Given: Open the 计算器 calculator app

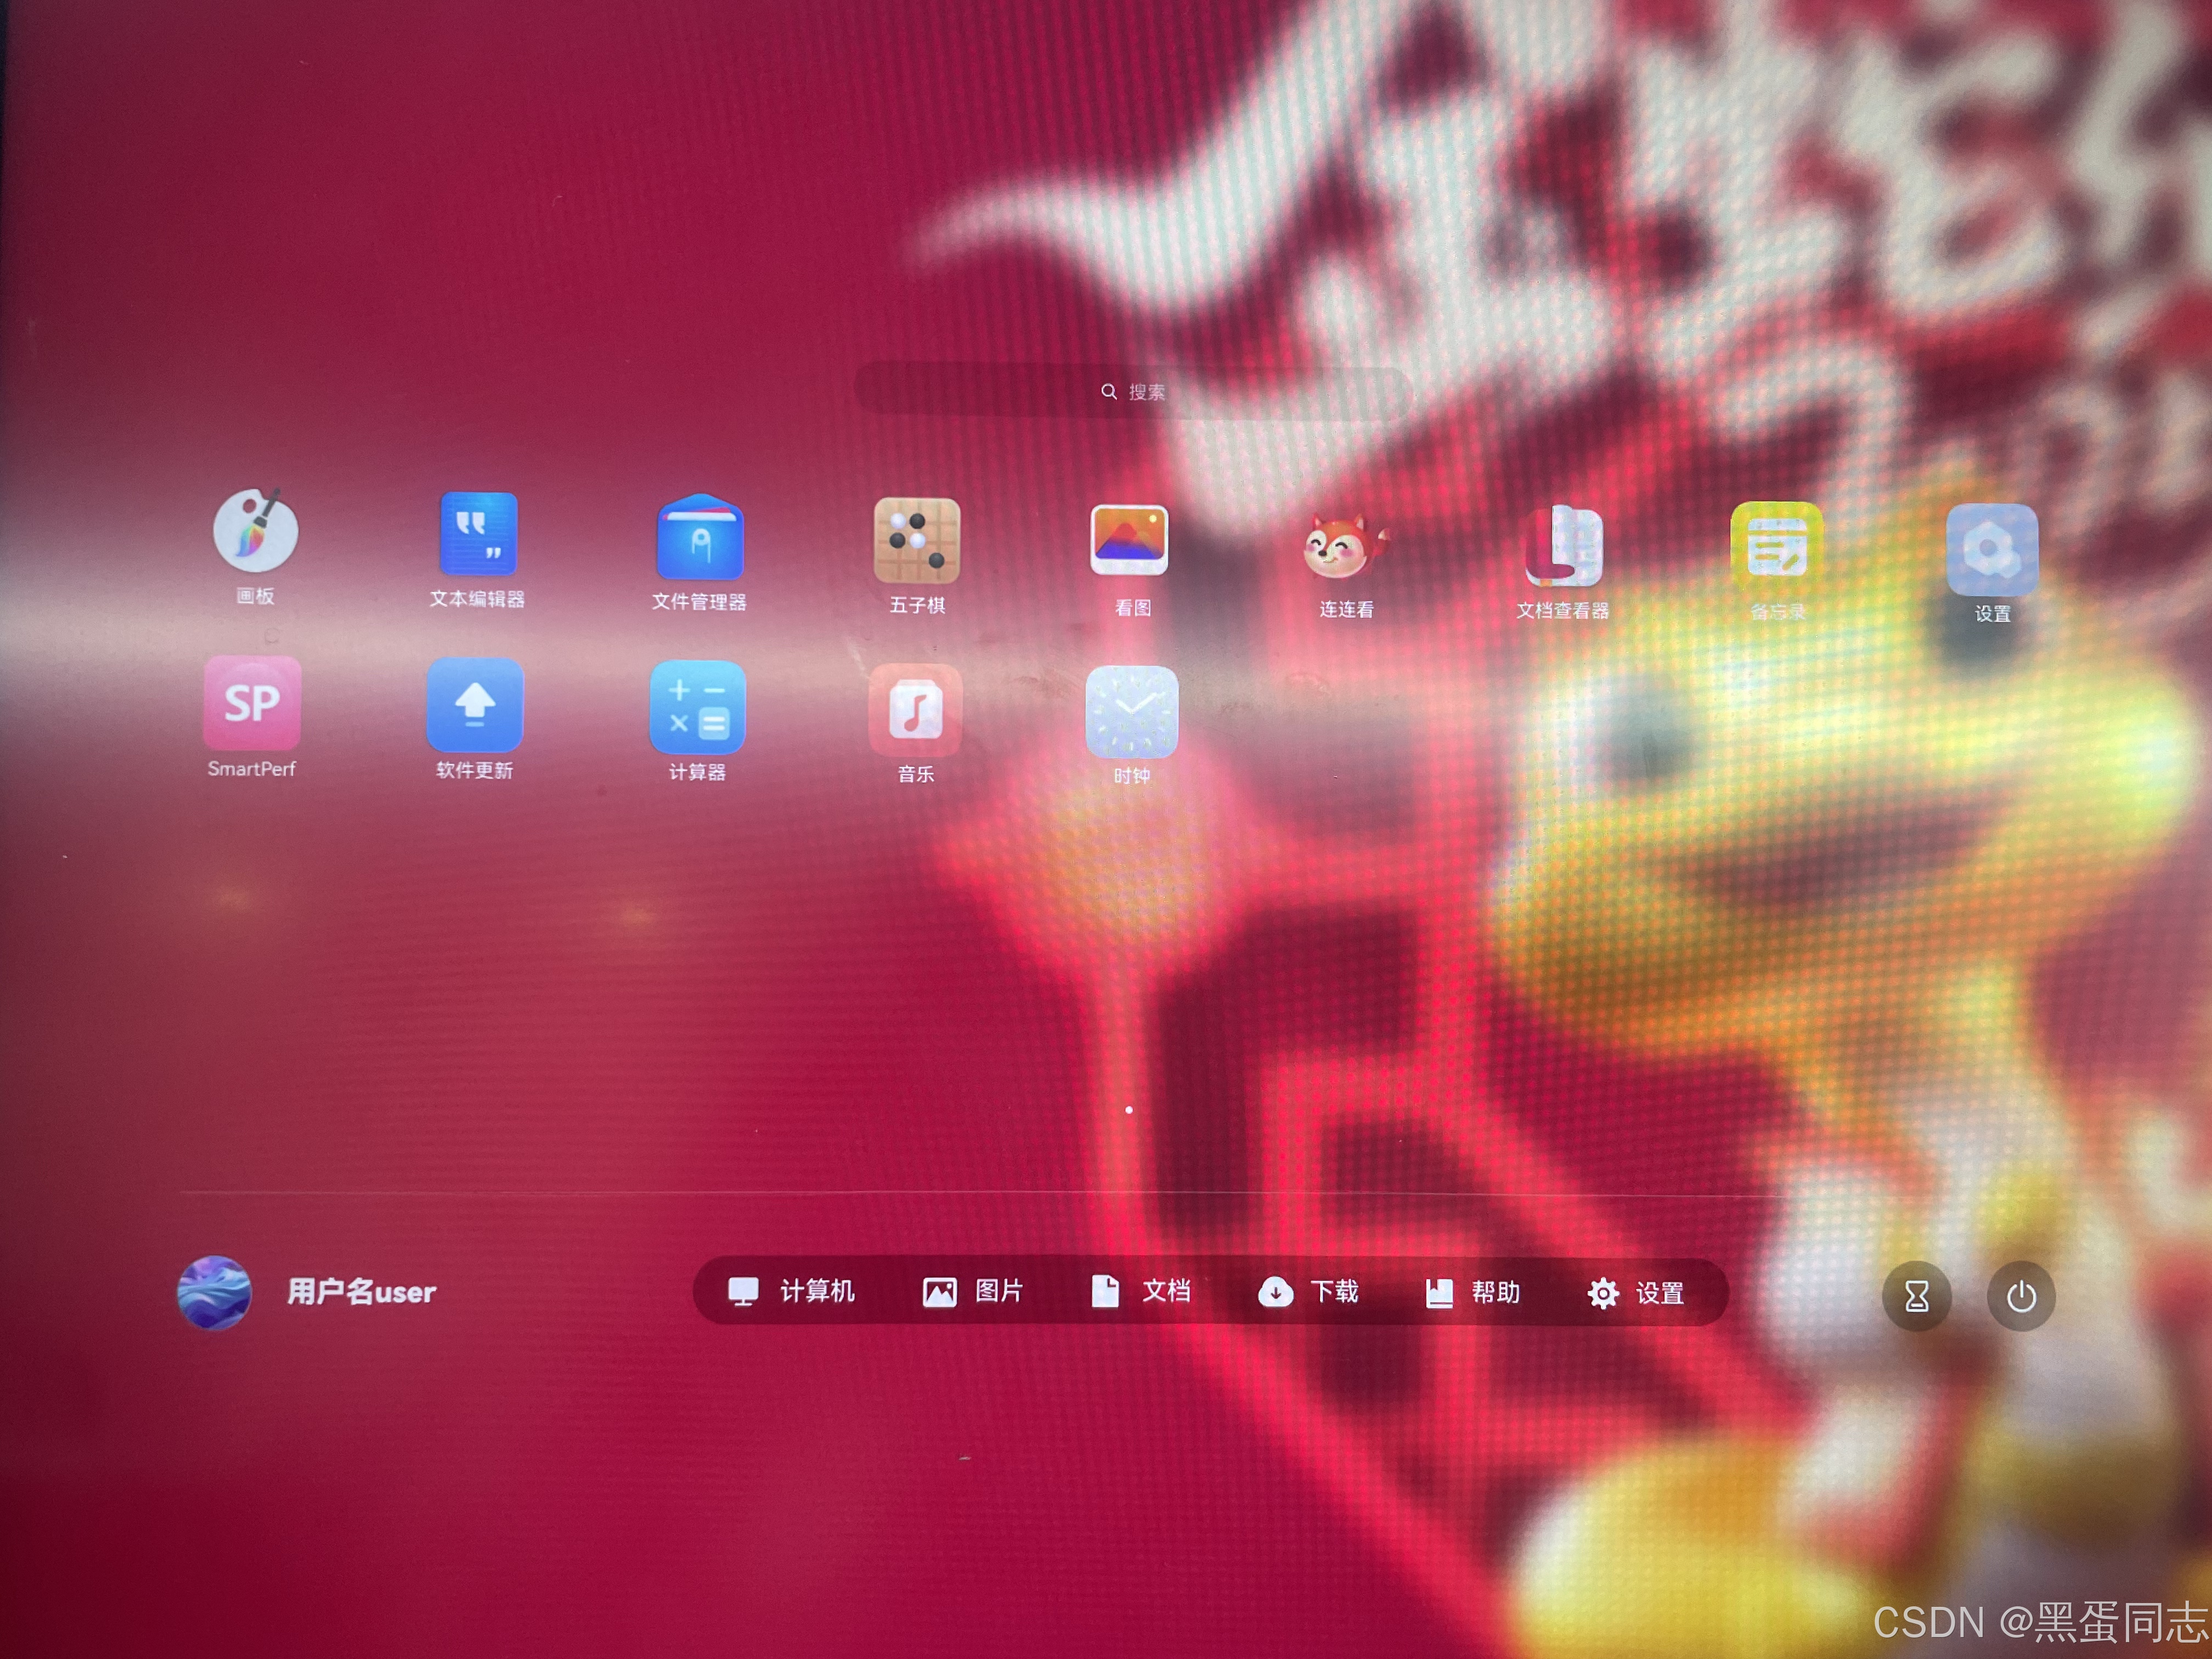Looking at the screenshot, I should point(697,708).
